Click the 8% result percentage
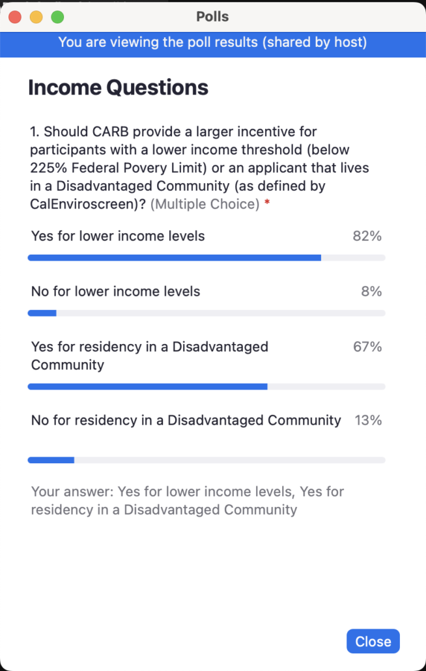Viewport: 426px width, 671px height. click(x=371, y=291)
